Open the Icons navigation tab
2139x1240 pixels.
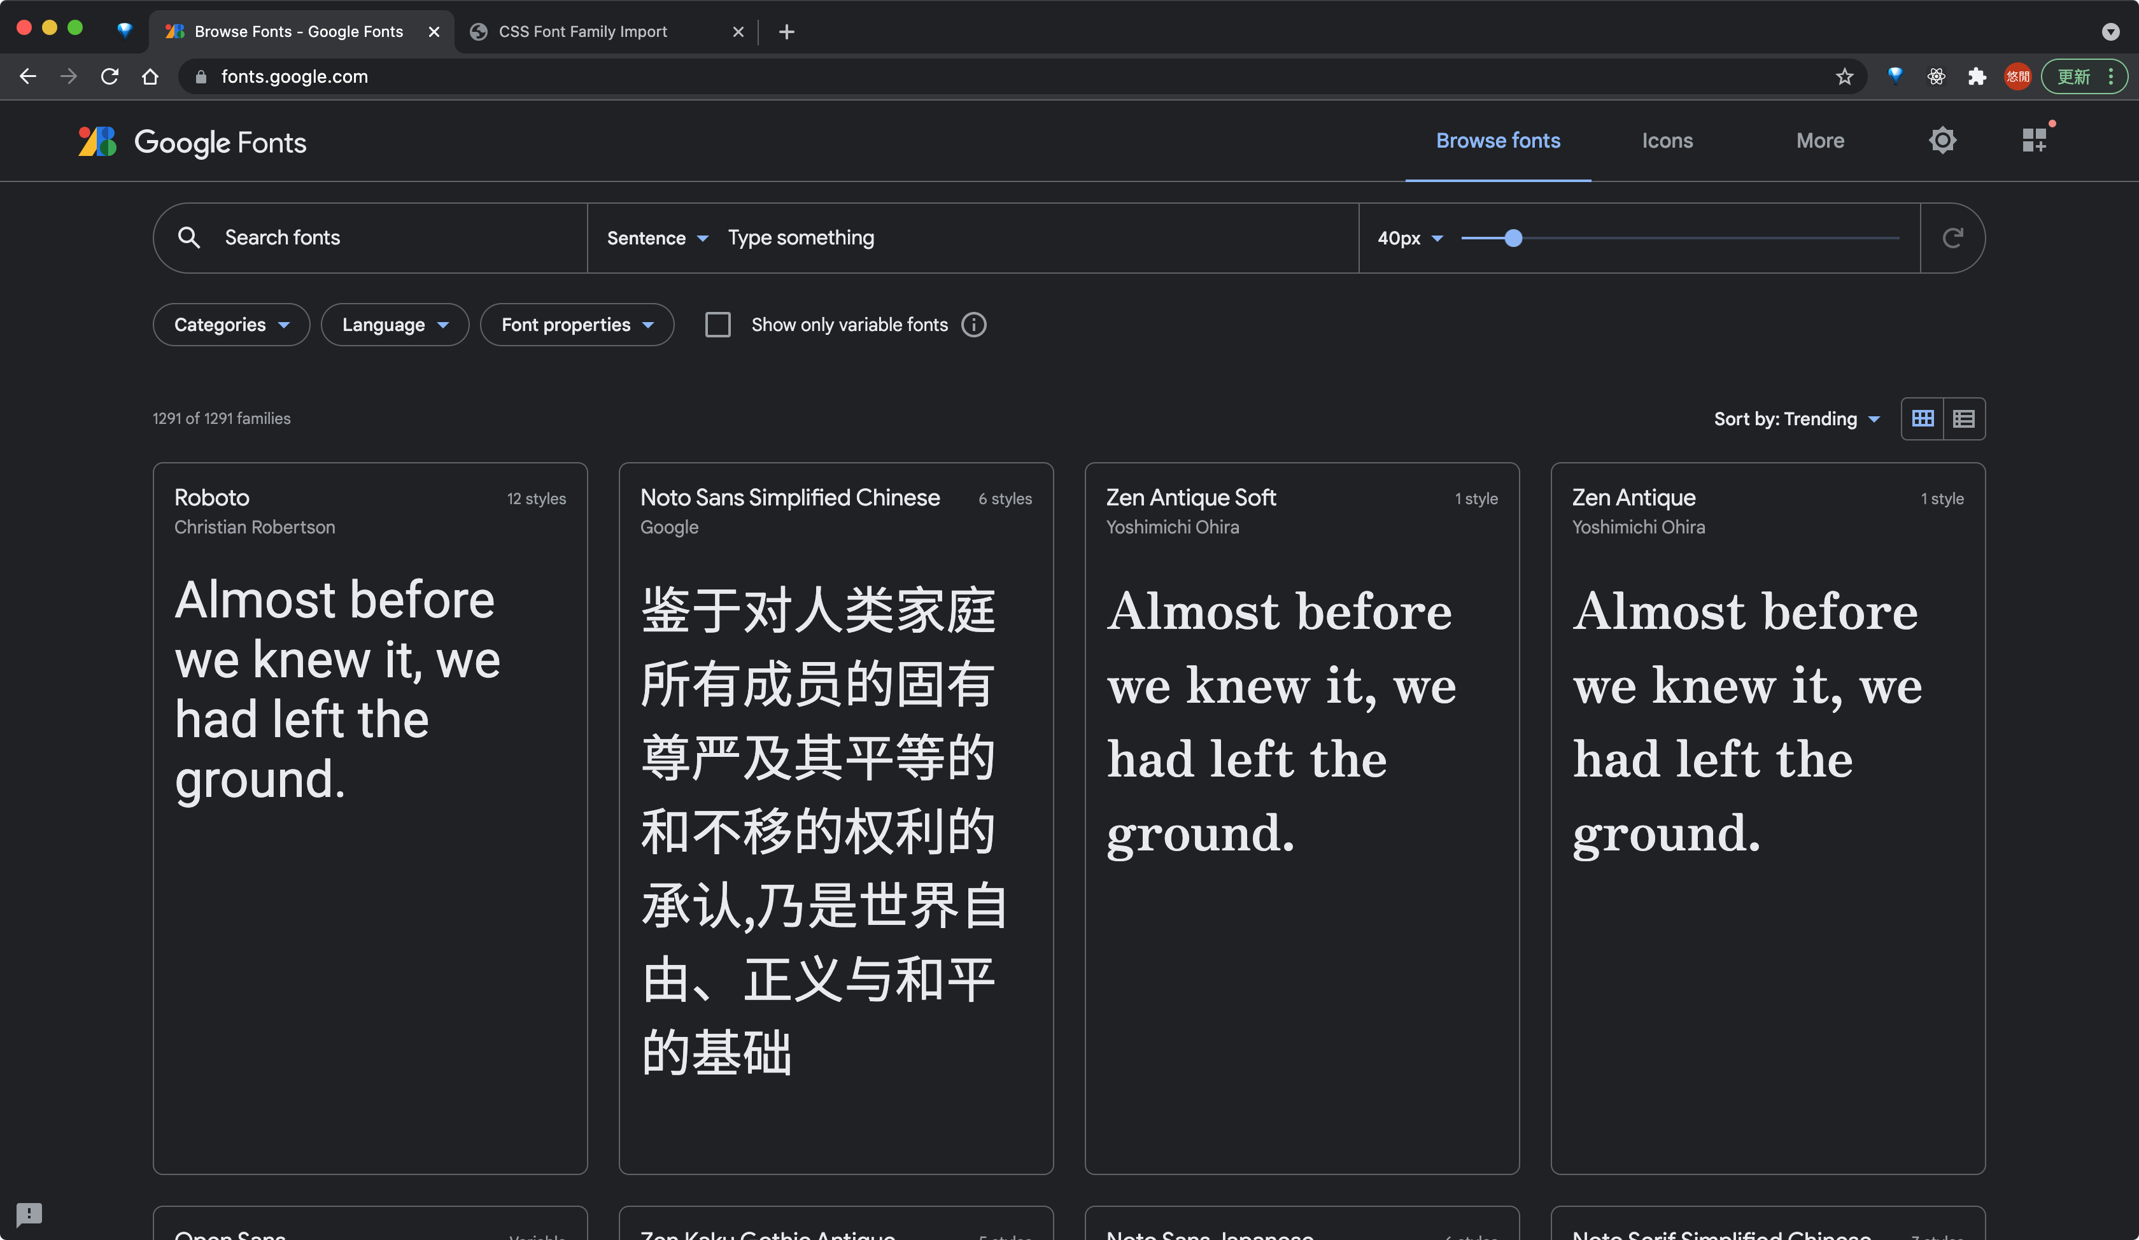[1667, 140]
